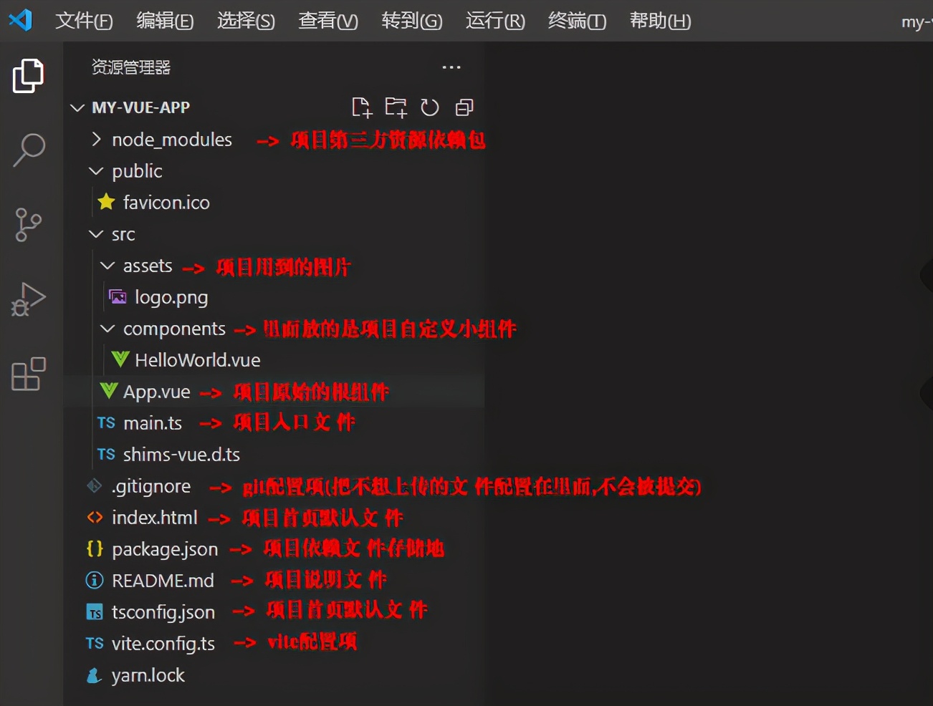This screenshot has width=933, height=706.
Task: Open the 终端 menu
Action: coord(576,21)
